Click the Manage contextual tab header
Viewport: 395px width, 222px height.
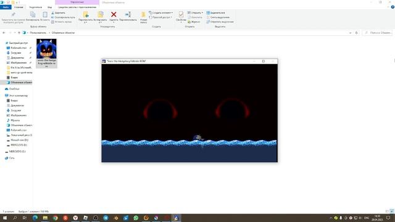(77, 2)
